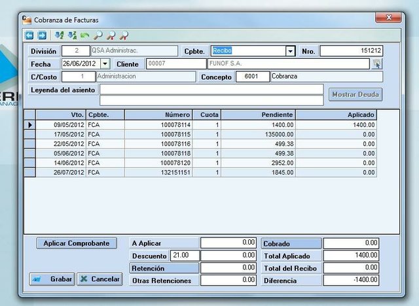Click the due date 26/07/2012

69,173
